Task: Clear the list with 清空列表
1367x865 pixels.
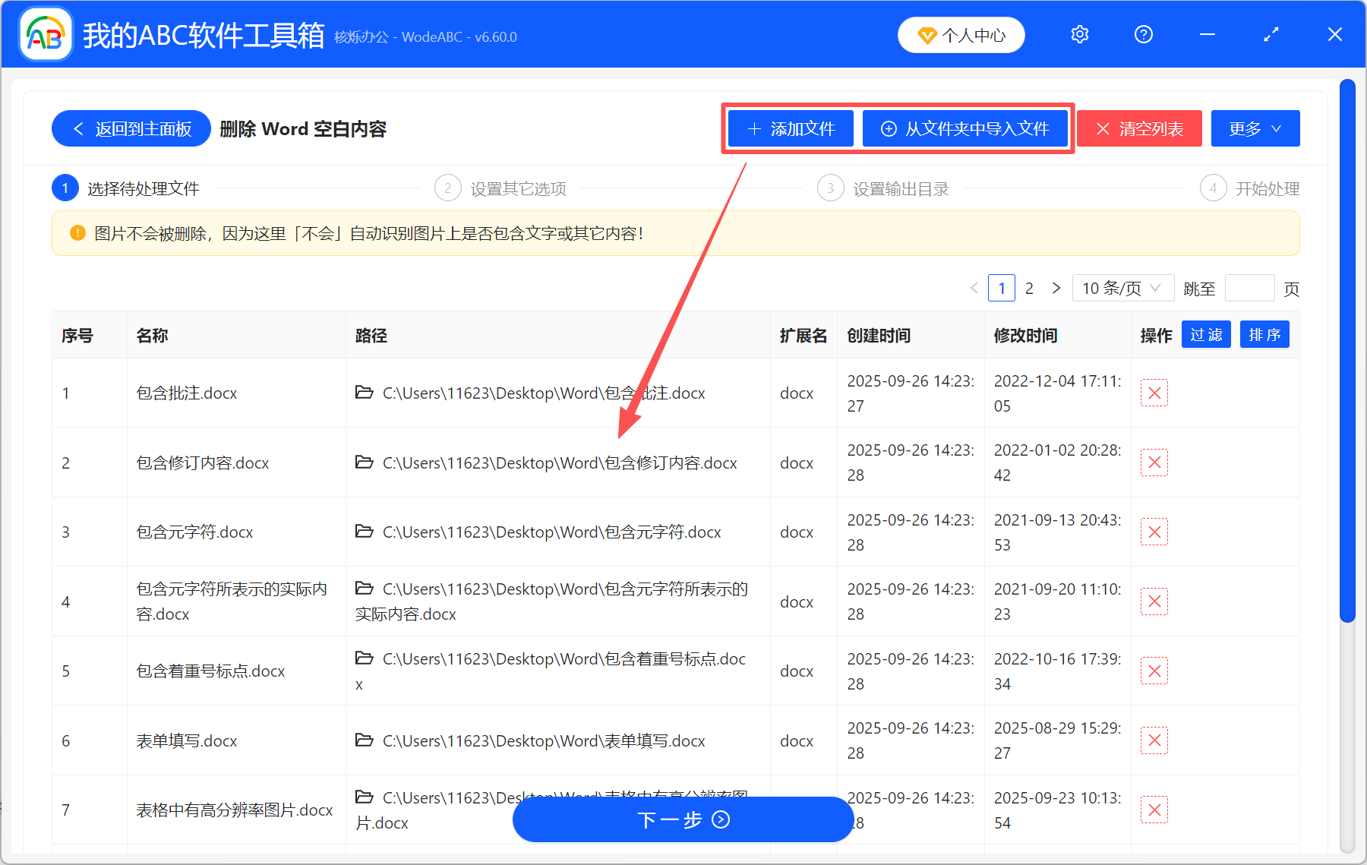Action: (x=1138, y=128)
